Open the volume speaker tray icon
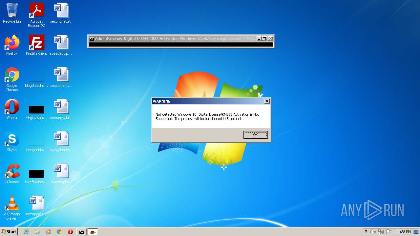This screenshot has width=420, height=236. pyautogui.click(x=373, y=232)
